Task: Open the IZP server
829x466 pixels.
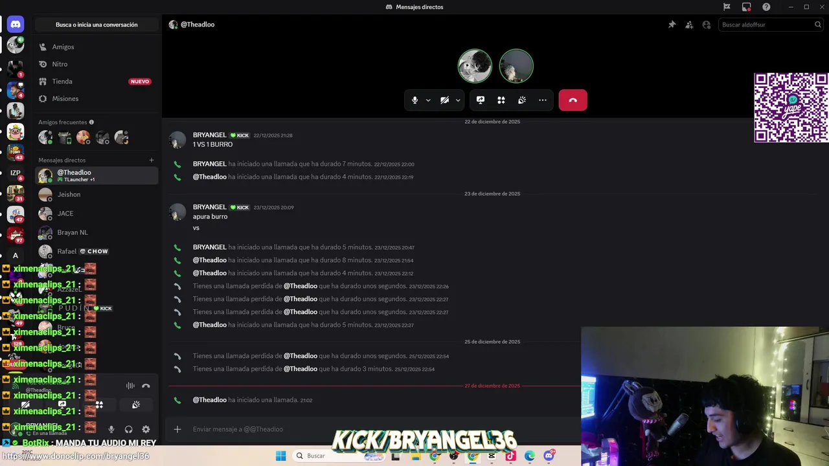Action: click(x=16, y=173)
